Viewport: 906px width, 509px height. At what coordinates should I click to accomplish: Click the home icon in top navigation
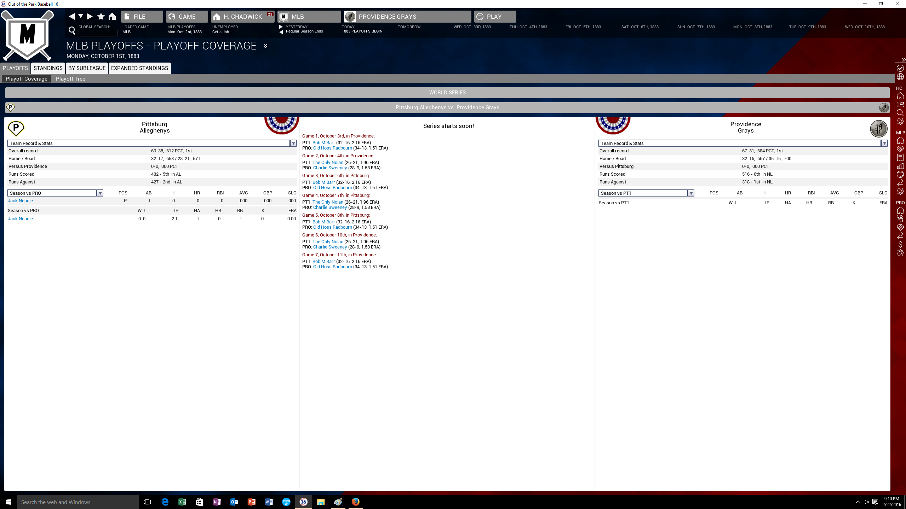tap(112, 16)
